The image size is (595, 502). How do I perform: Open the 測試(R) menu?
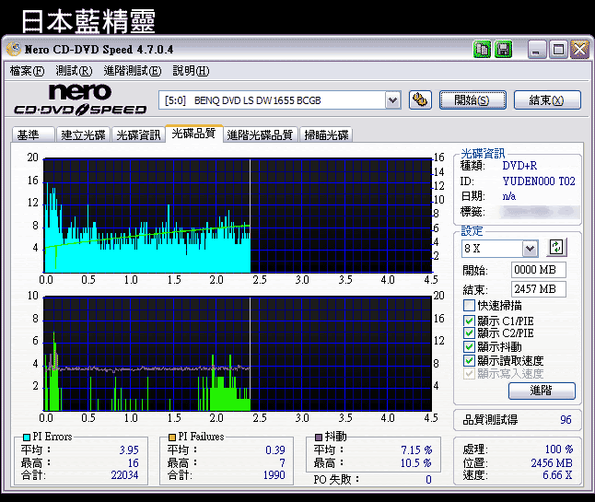pos(74,71)
